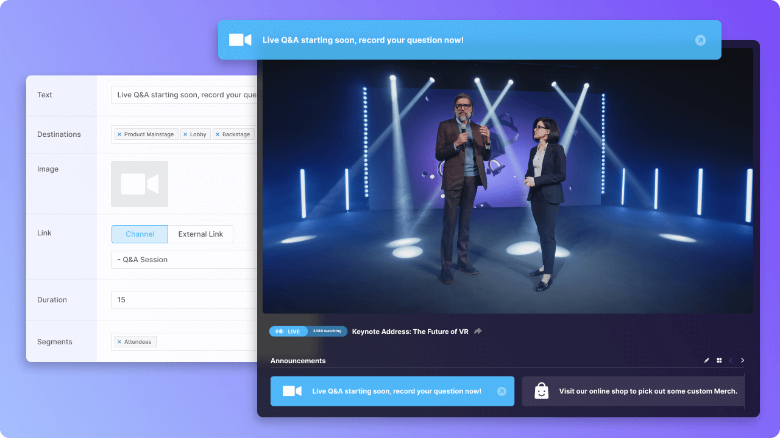
Task: Remove the Attendees segment tag
Action: [x=119, y=342]
